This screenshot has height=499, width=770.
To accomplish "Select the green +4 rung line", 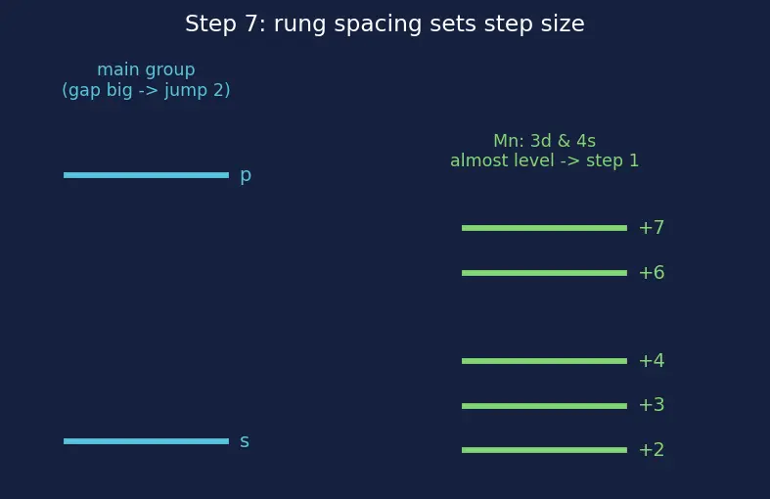I will [x=544, y=361].
